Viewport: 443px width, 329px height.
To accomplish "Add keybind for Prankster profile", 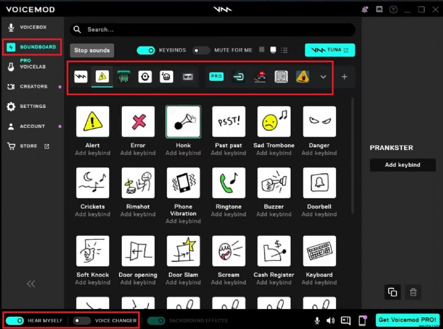I will point(403,165).
